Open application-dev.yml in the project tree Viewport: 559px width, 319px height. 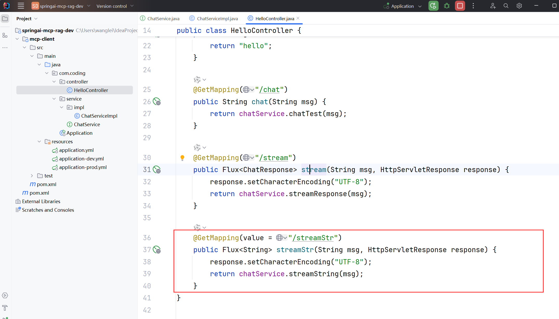click(x=81, y=159)
